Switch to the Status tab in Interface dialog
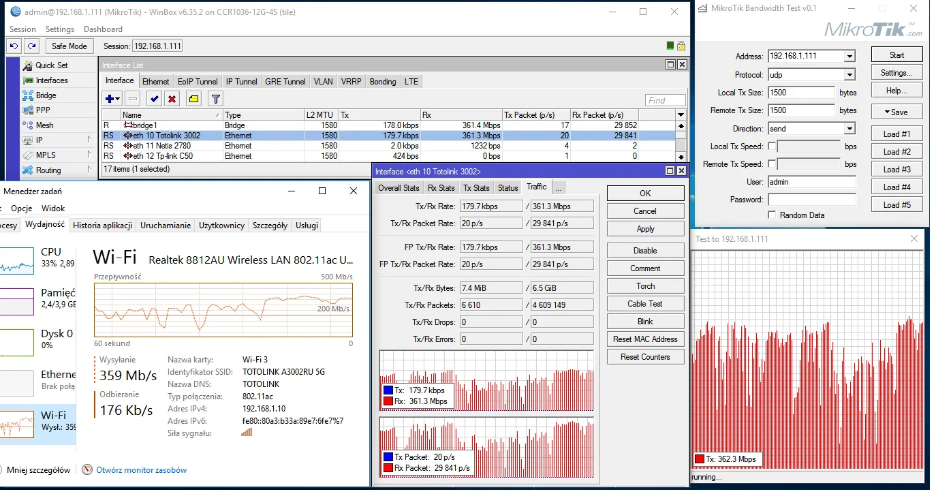 508,187
